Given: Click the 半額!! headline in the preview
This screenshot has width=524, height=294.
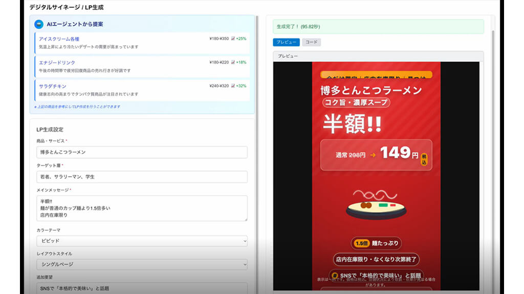Looking at the screenshot, I should click(352, 123).
